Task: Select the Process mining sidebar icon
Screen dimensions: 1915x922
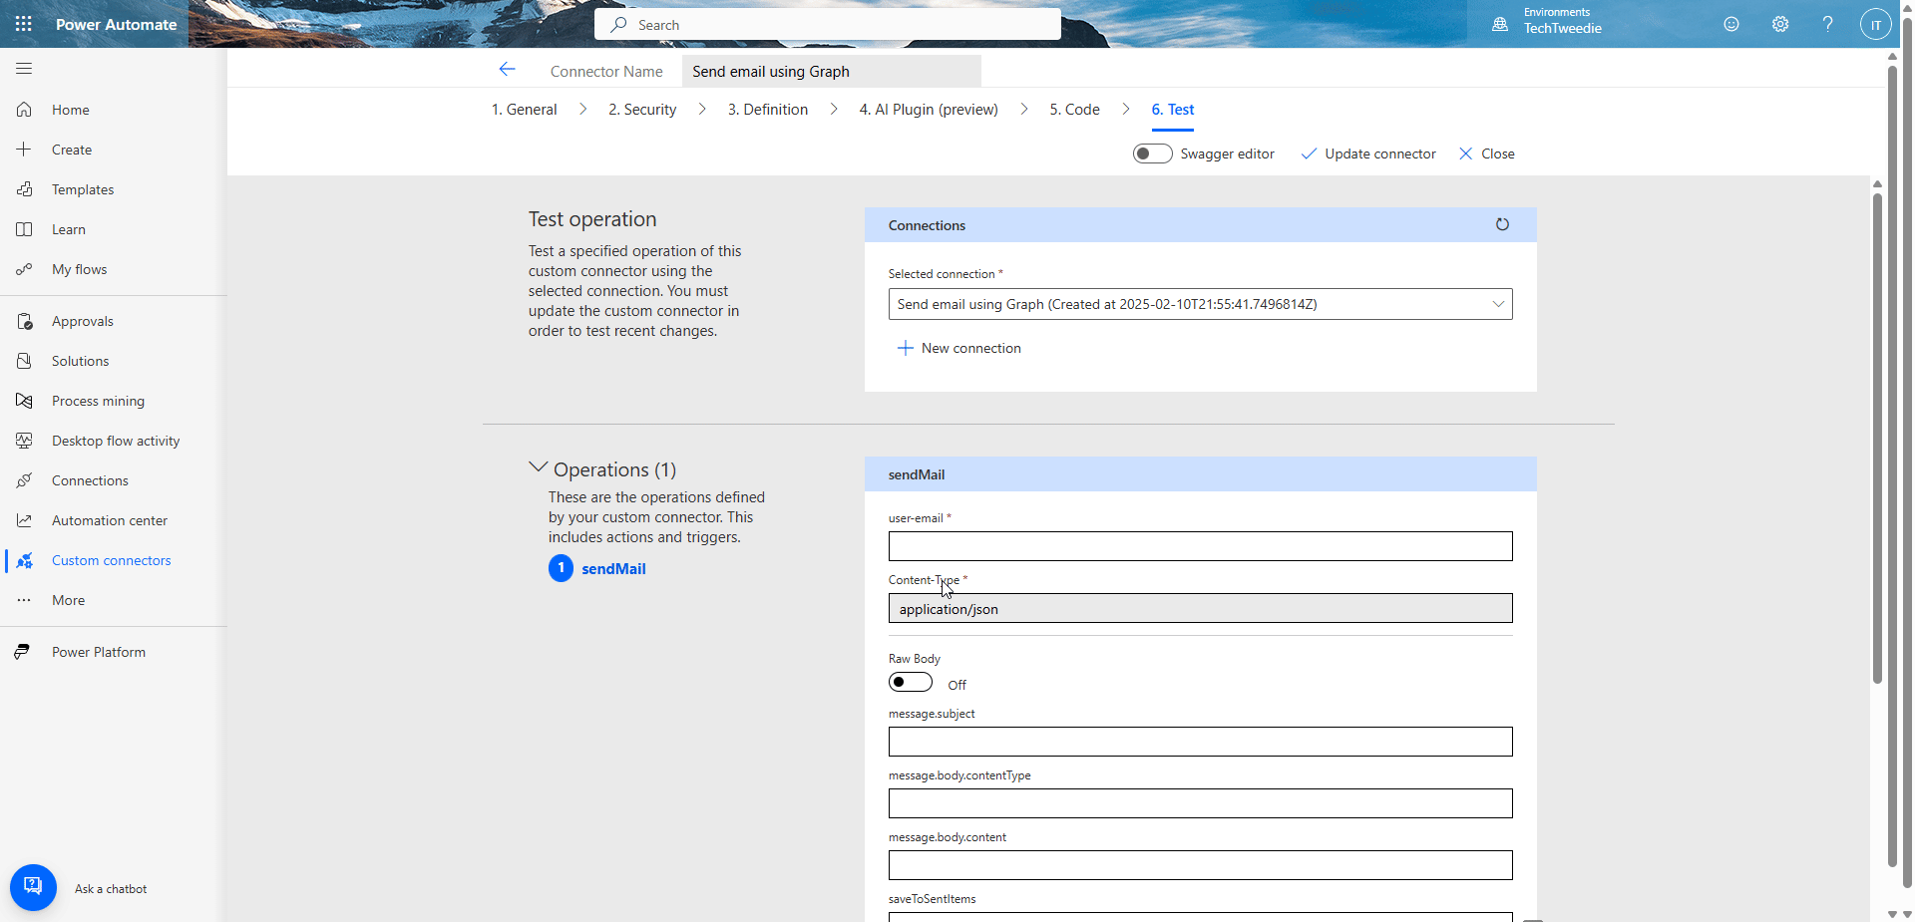Action: [x=24, y=400]
